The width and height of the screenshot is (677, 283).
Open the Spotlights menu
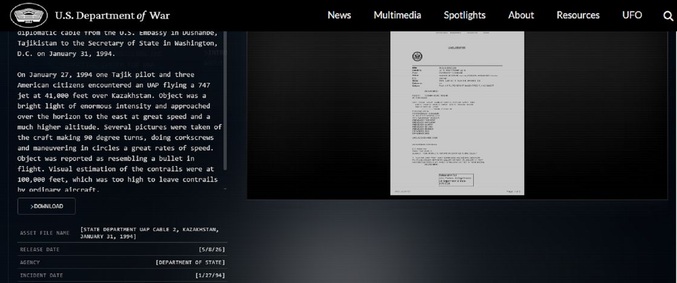(x=465, y=15)
